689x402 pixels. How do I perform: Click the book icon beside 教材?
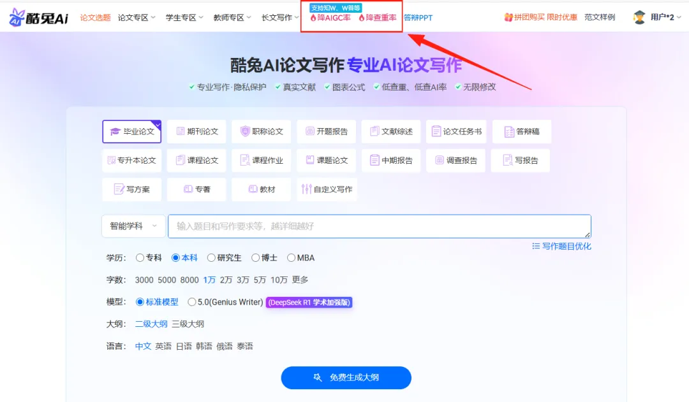click(253, 189)
